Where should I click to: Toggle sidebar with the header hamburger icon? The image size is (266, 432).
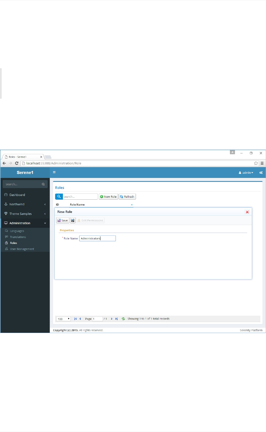point(54,172)
